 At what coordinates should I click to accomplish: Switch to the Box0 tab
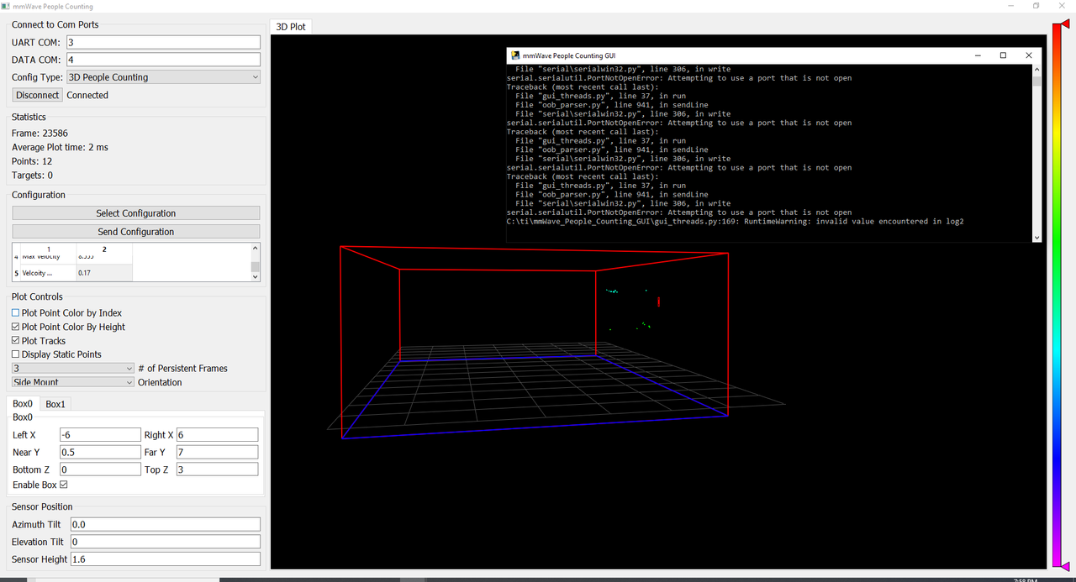23,404
